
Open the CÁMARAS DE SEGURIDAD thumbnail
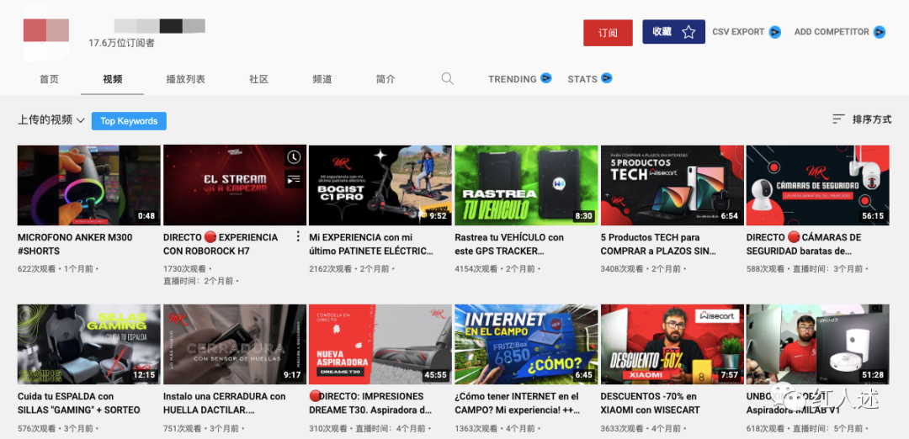(x=817, y=185)
